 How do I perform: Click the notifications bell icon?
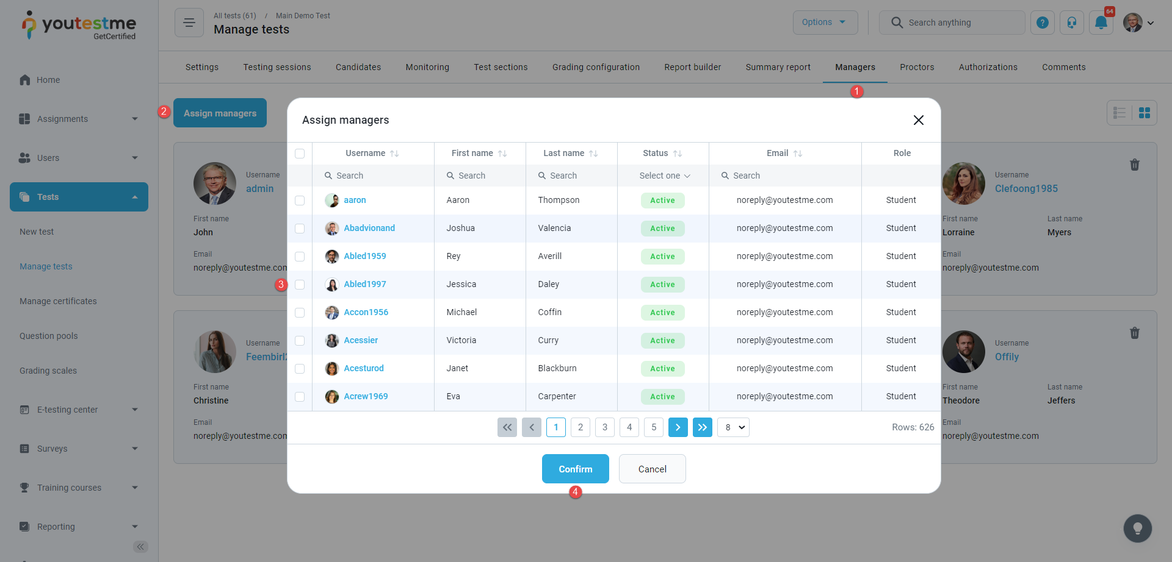click(1101, 23)
